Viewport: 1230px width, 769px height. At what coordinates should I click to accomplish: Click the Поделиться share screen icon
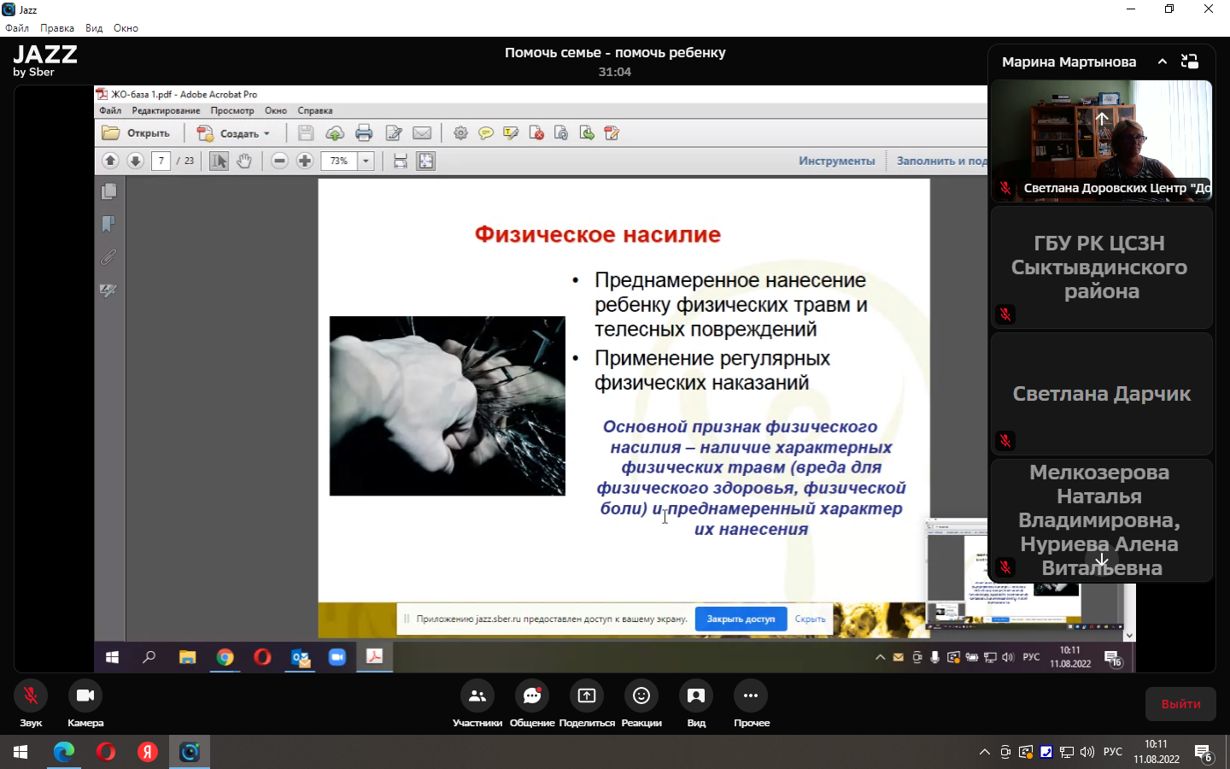click(587, 696)
